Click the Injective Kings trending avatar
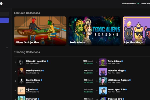The image size is (150, 100). pyautogui.click(x=103, y=71)
